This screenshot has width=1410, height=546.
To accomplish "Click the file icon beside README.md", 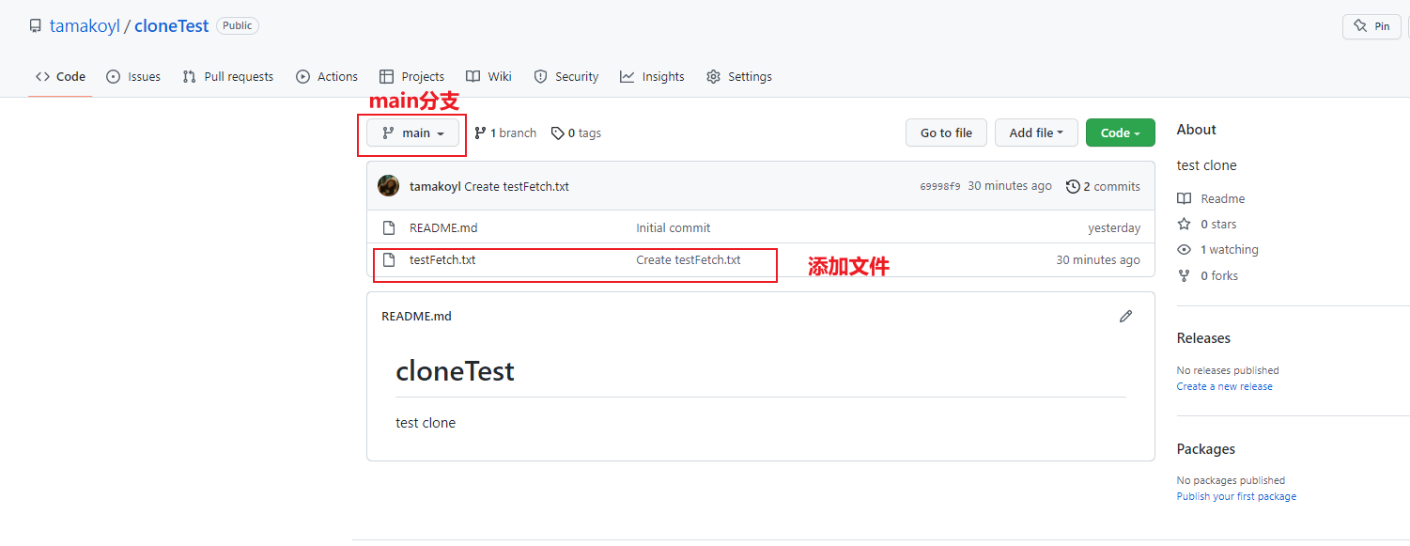I will coord(389,228).
